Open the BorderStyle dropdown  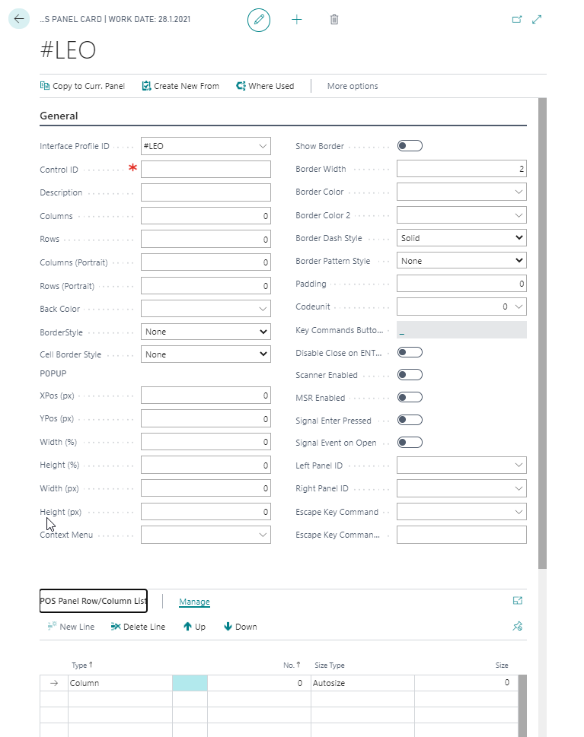206,332
